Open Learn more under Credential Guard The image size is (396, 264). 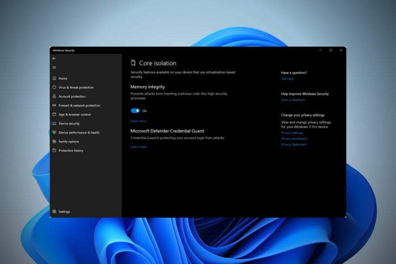tap(138, 147)
